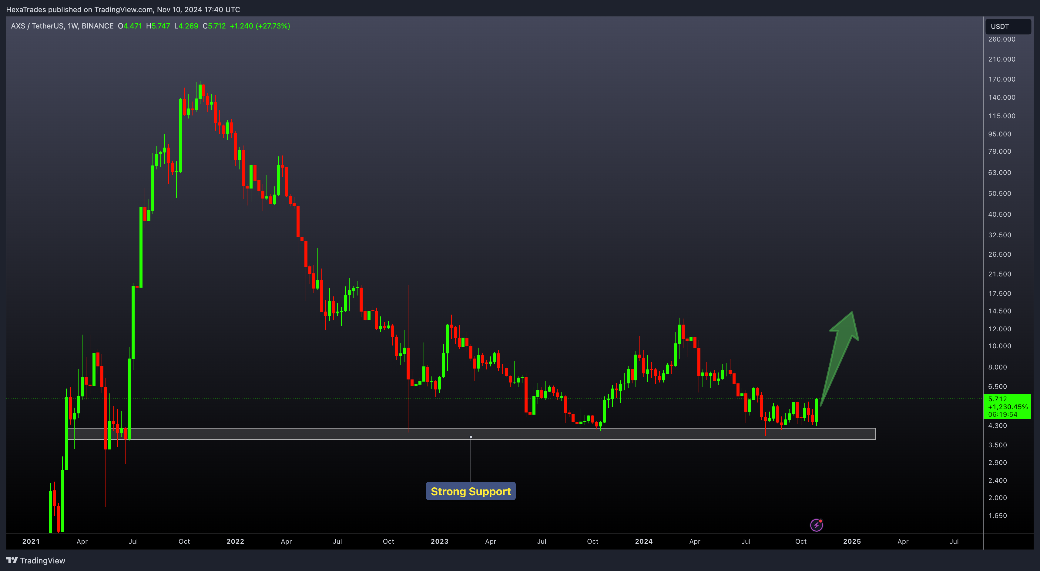The image size is (1040, 571).
Task: Click the 2.400 price axis label
Action: (x=998, y=480)
